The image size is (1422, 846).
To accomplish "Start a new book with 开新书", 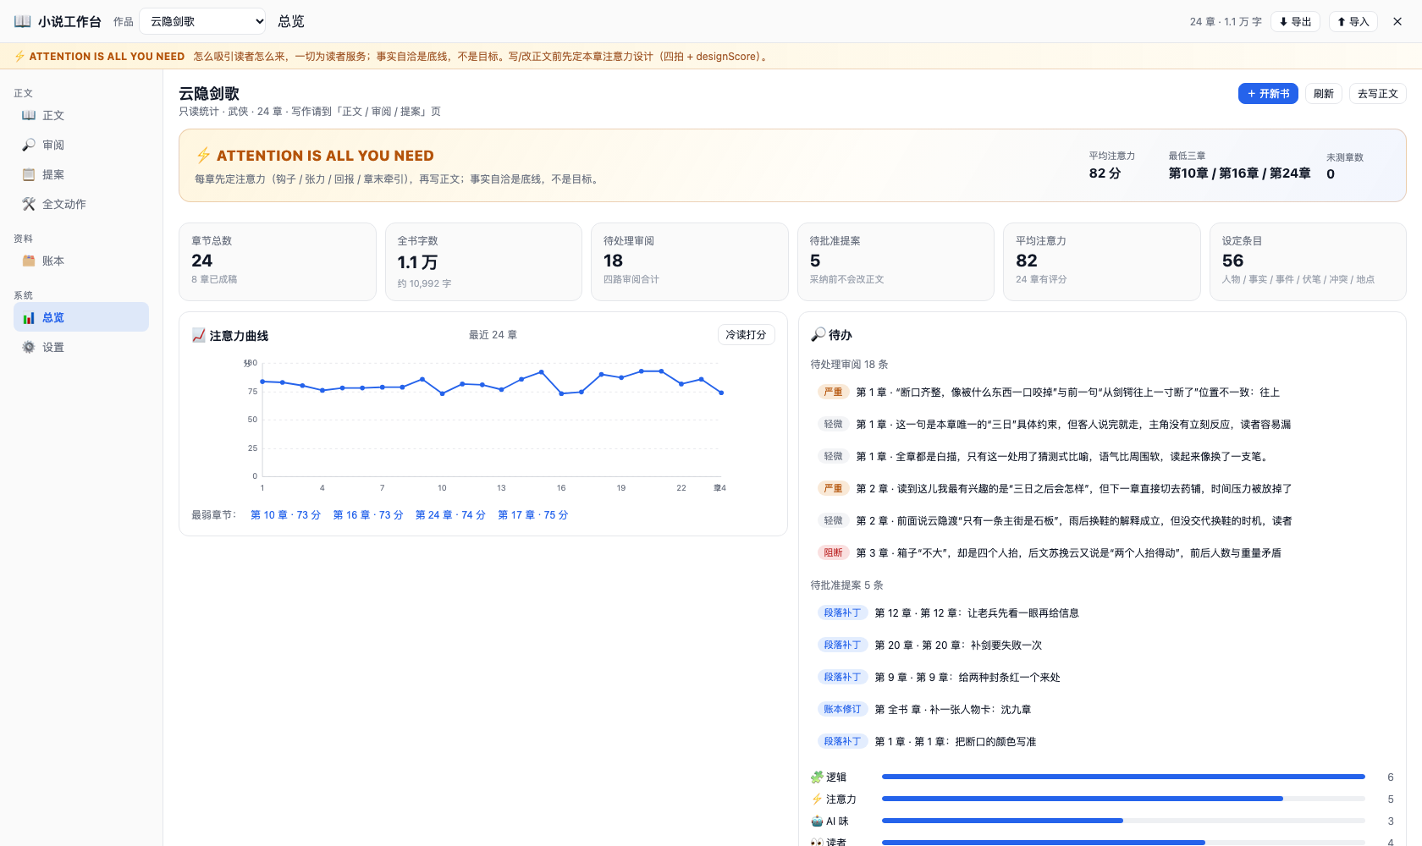I will (1268, 94).
